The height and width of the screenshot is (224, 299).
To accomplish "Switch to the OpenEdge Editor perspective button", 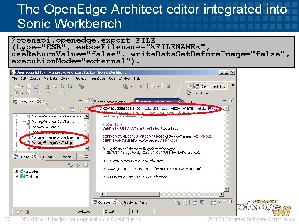I will coord(210,86).
